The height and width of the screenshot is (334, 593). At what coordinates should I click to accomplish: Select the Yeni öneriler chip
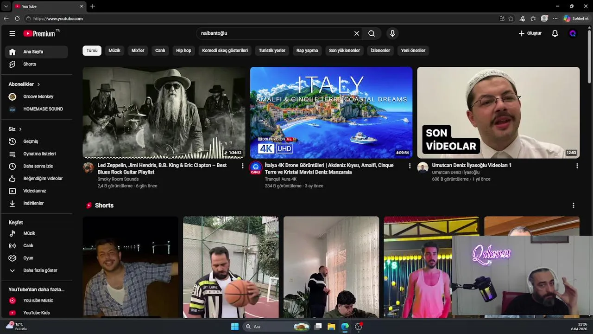click(413, 51)
